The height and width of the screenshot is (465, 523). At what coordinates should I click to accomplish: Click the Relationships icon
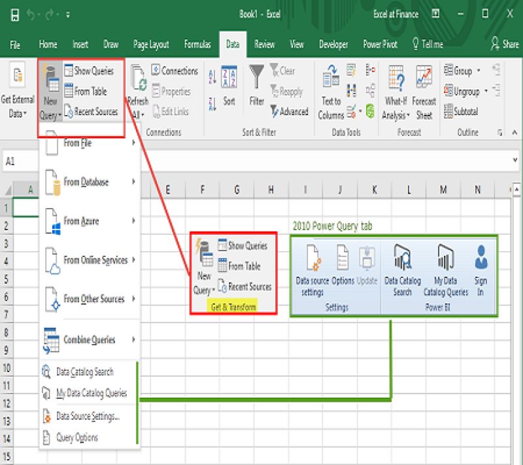click(x=371, y=91)
